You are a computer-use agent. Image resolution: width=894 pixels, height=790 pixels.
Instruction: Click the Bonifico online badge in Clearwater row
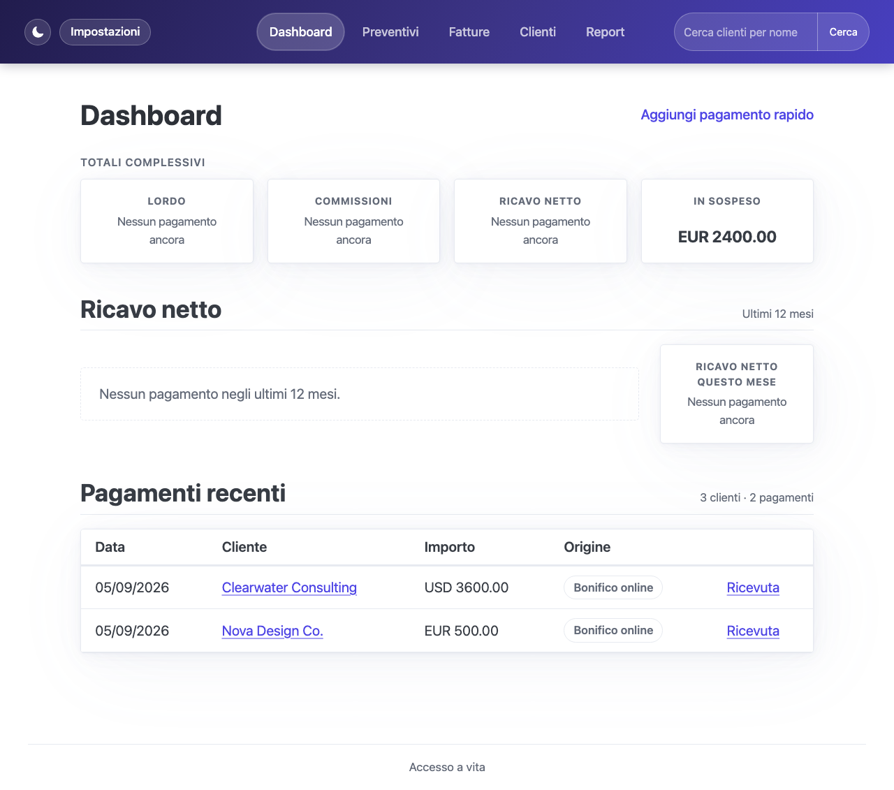pos(613,587)
